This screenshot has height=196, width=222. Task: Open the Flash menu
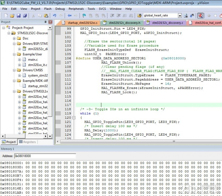(48, 9)
